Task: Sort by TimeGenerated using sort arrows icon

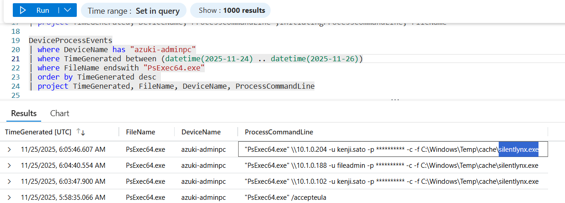Action: (x=81, y=132)
